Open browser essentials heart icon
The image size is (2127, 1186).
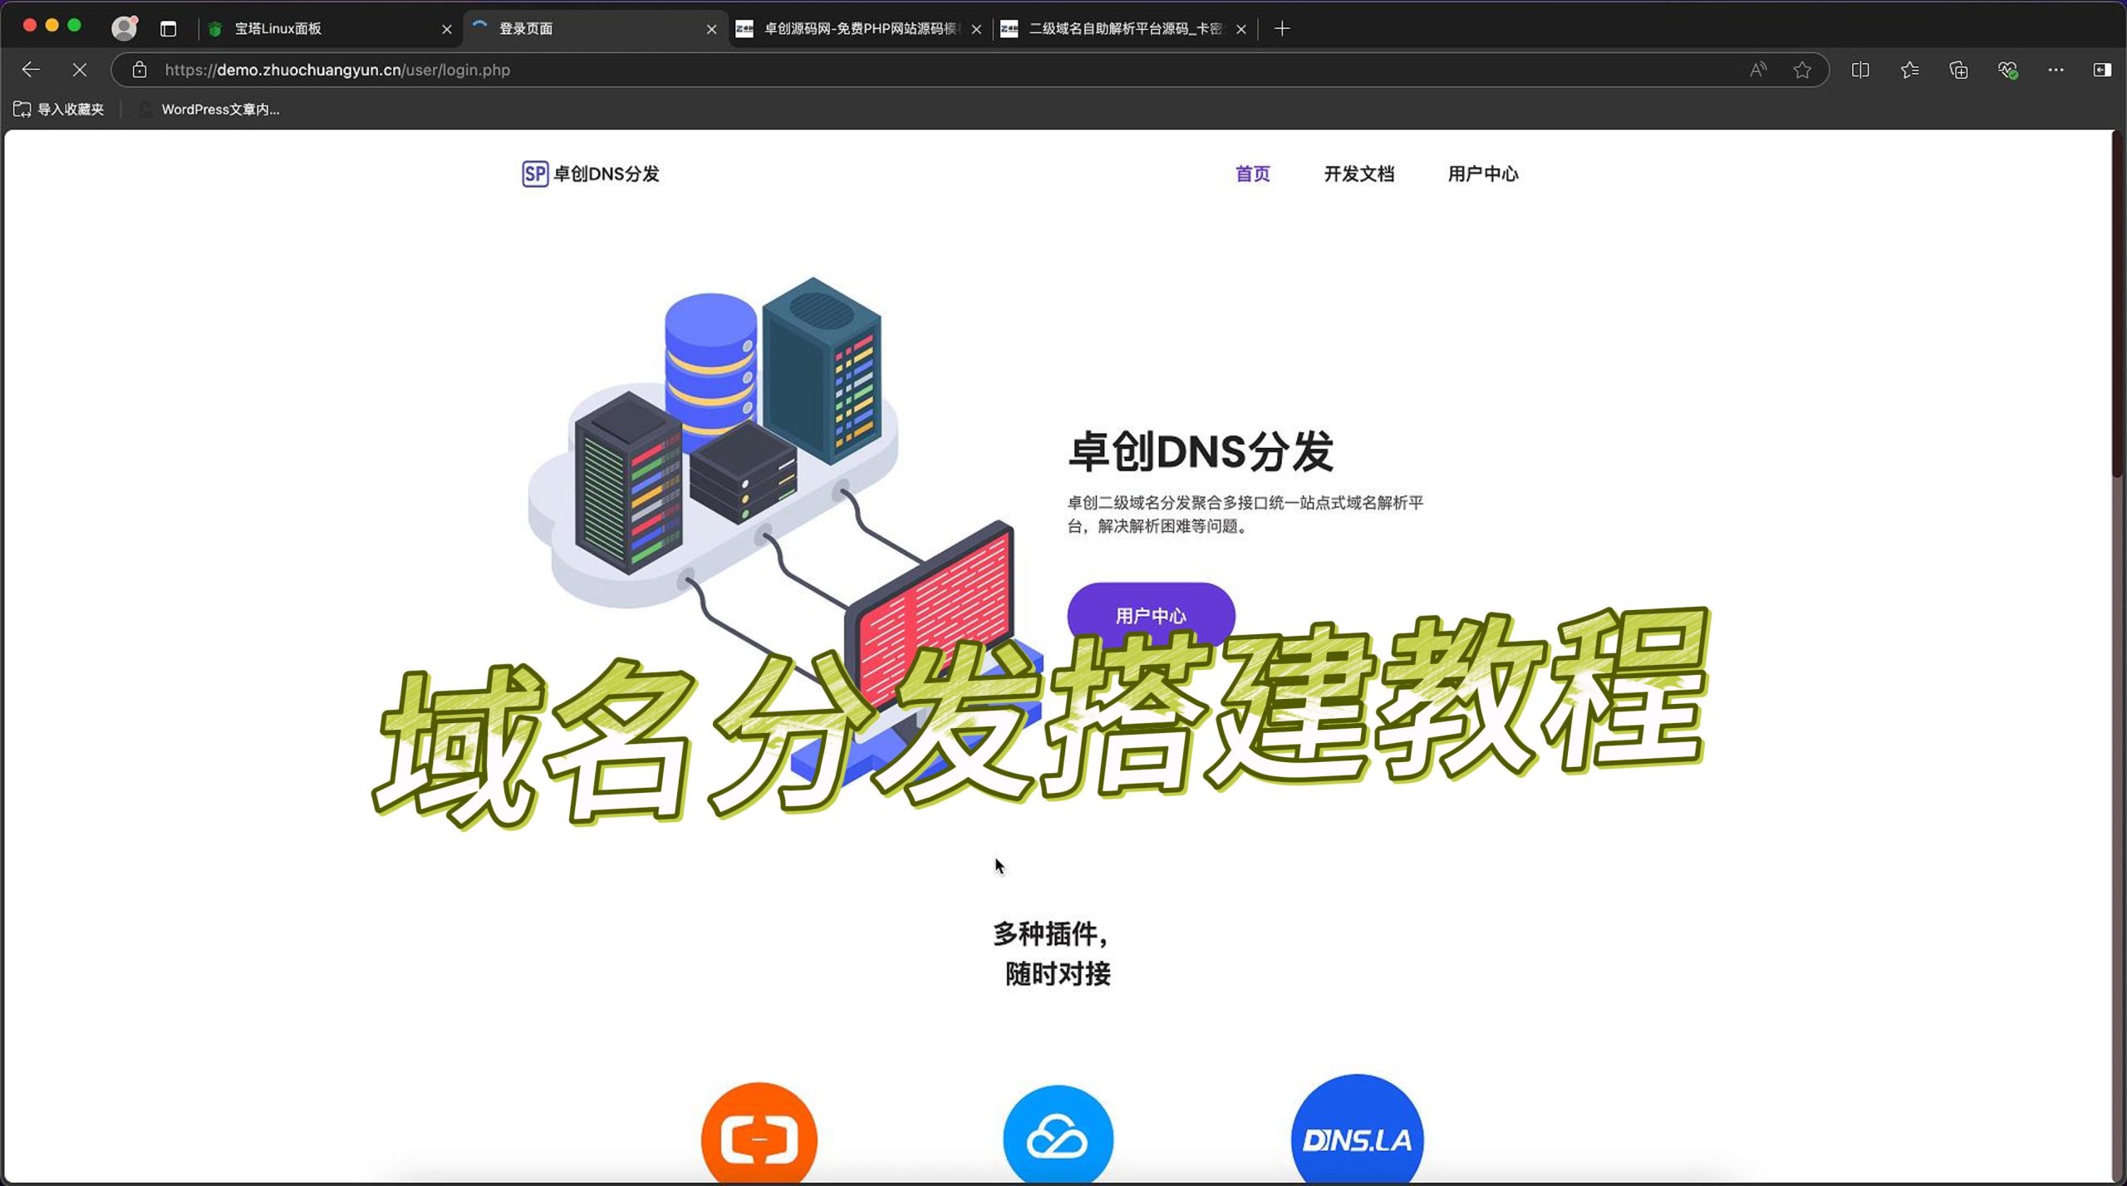click(2007, 70)
